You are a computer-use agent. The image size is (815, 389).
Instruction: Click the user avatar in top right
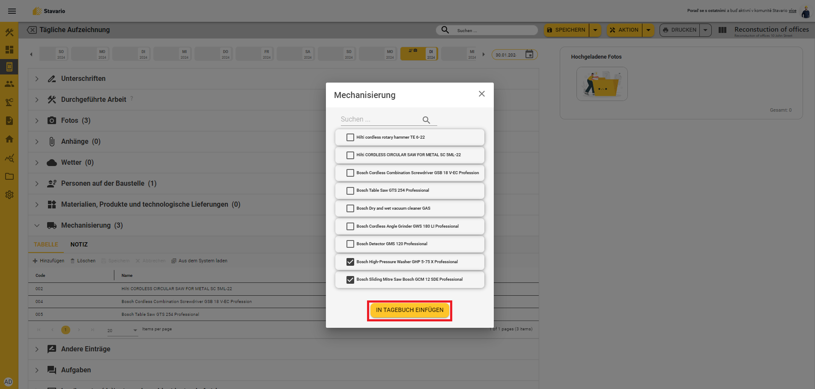(x=806, y=11)
